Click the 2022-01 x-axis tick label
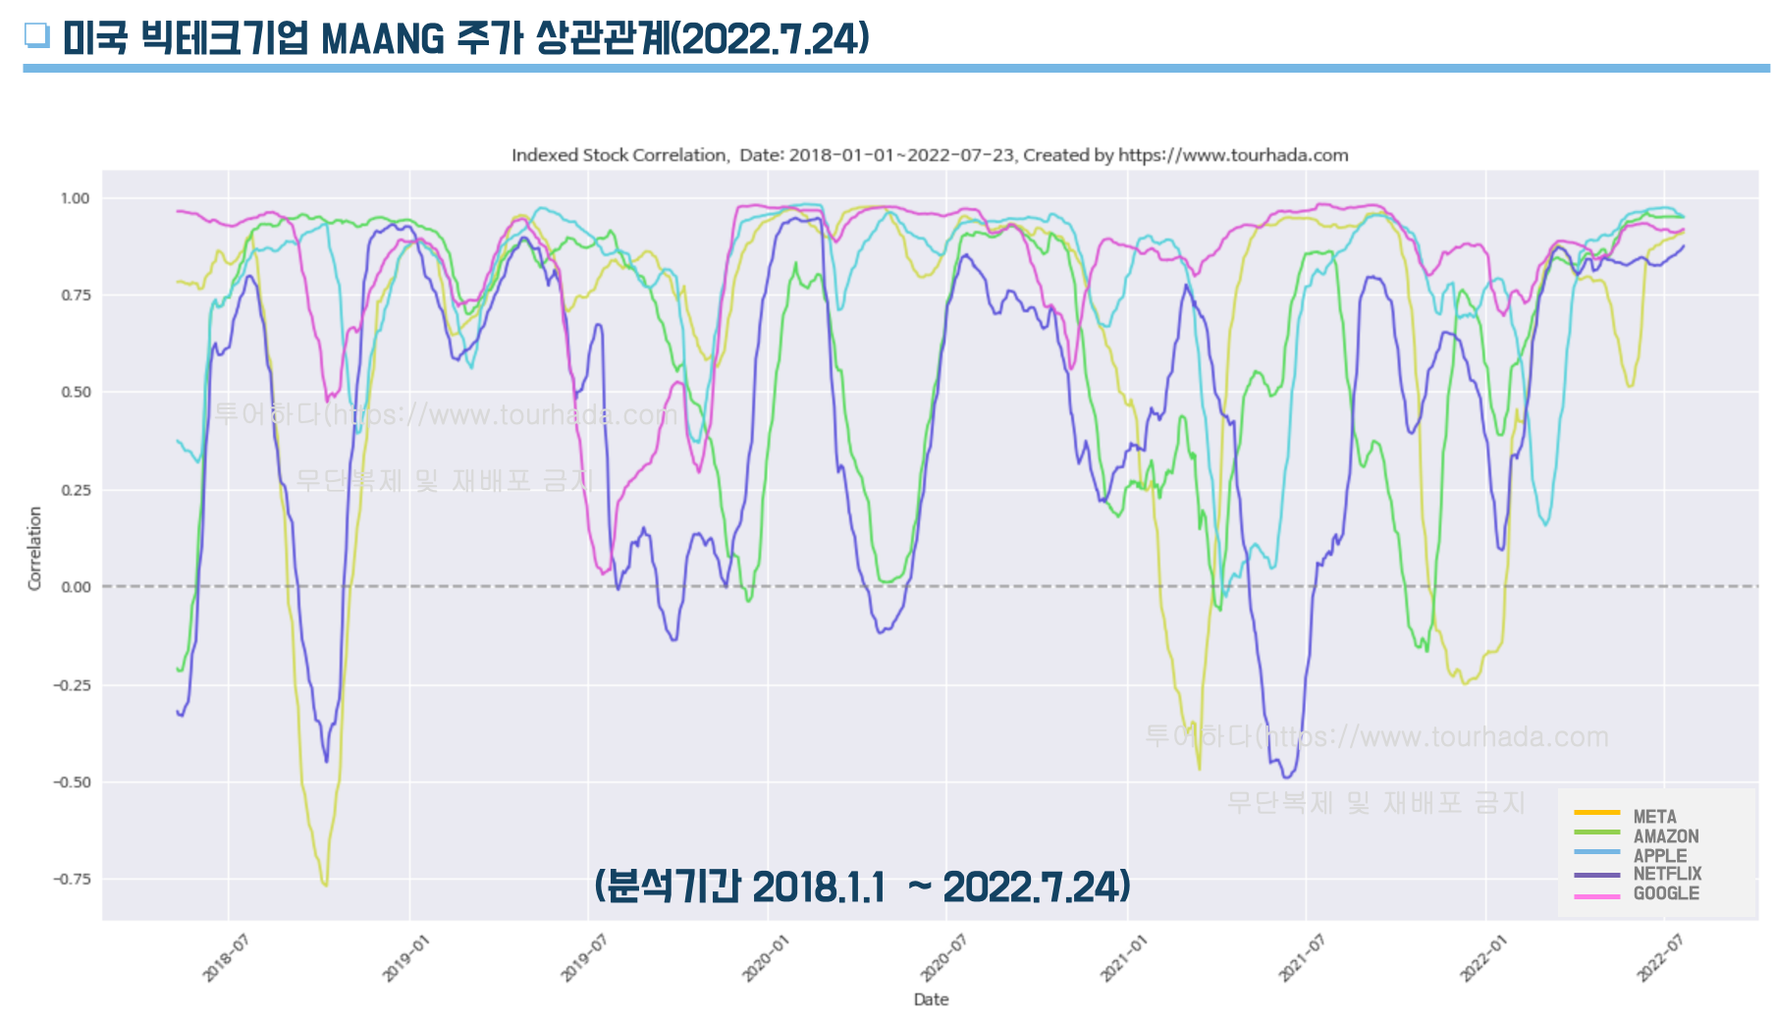1775x1021 pixels. 1482,958
